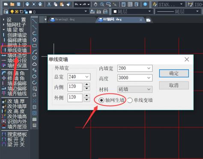Click the Save icon in toolbar
This screenshot has height=159, width=203.
pyautogui.click(x=18, y=4)
